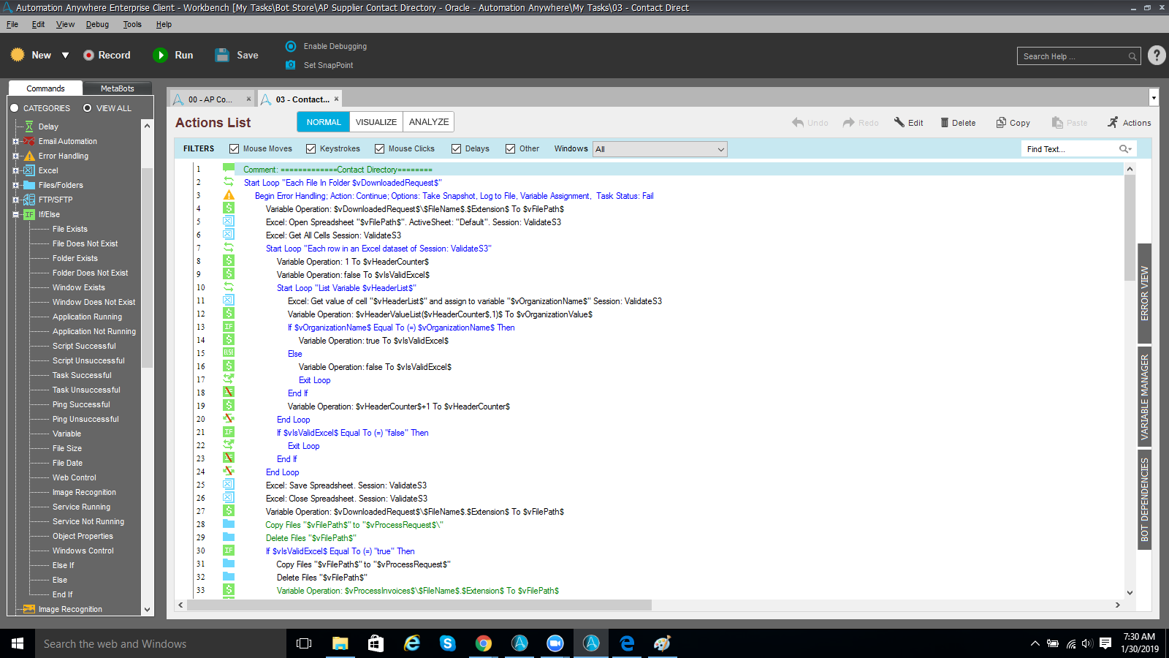Open the Windows filter dropdown
1169x658 pixels.
click(660, 149)
